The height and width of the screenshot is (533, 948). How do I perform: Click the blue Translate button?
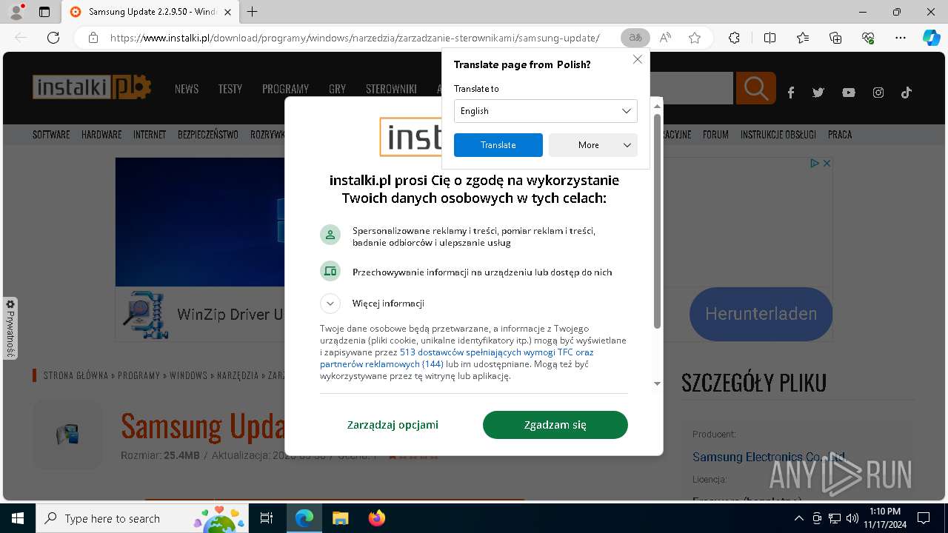498,145
